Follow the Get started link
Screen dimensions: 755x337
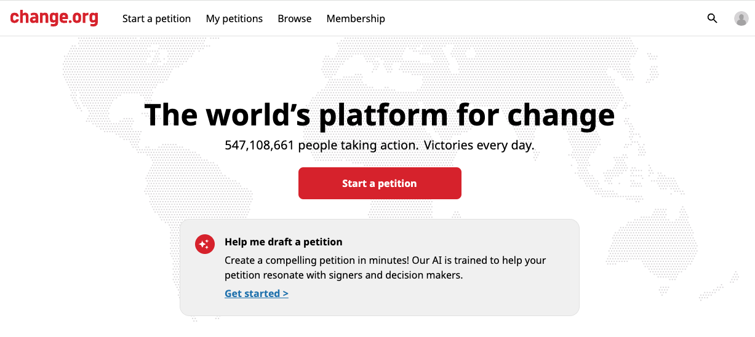point(252,293)
